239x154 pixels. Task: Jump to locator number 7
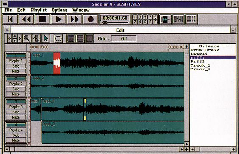[x=150, y=17]
